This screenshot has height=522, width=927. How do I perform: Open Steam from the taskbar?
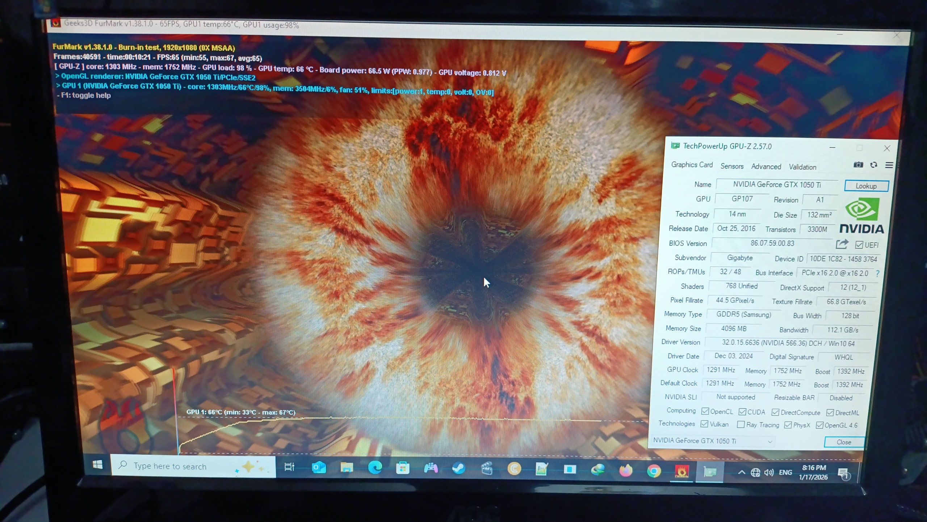(x=458, y=468)
